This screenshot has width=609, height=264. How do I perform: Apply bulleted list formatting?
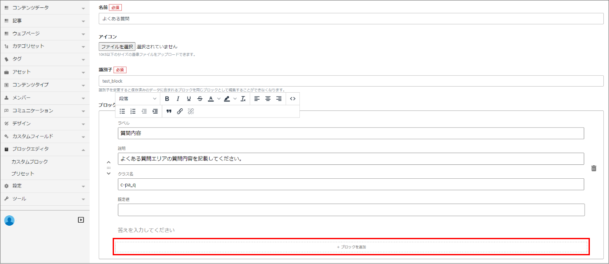pyautogui.click(x=122, y=111)
